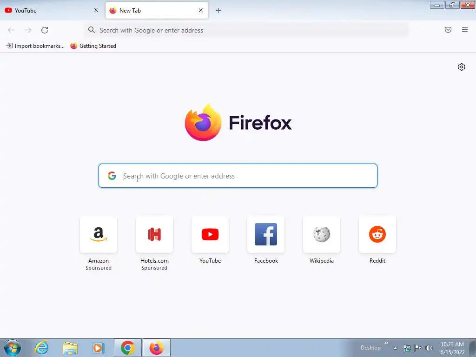This screenshot has height=357, width=476.
Task: Focus the Google search box on page
Action: point(238,176)
